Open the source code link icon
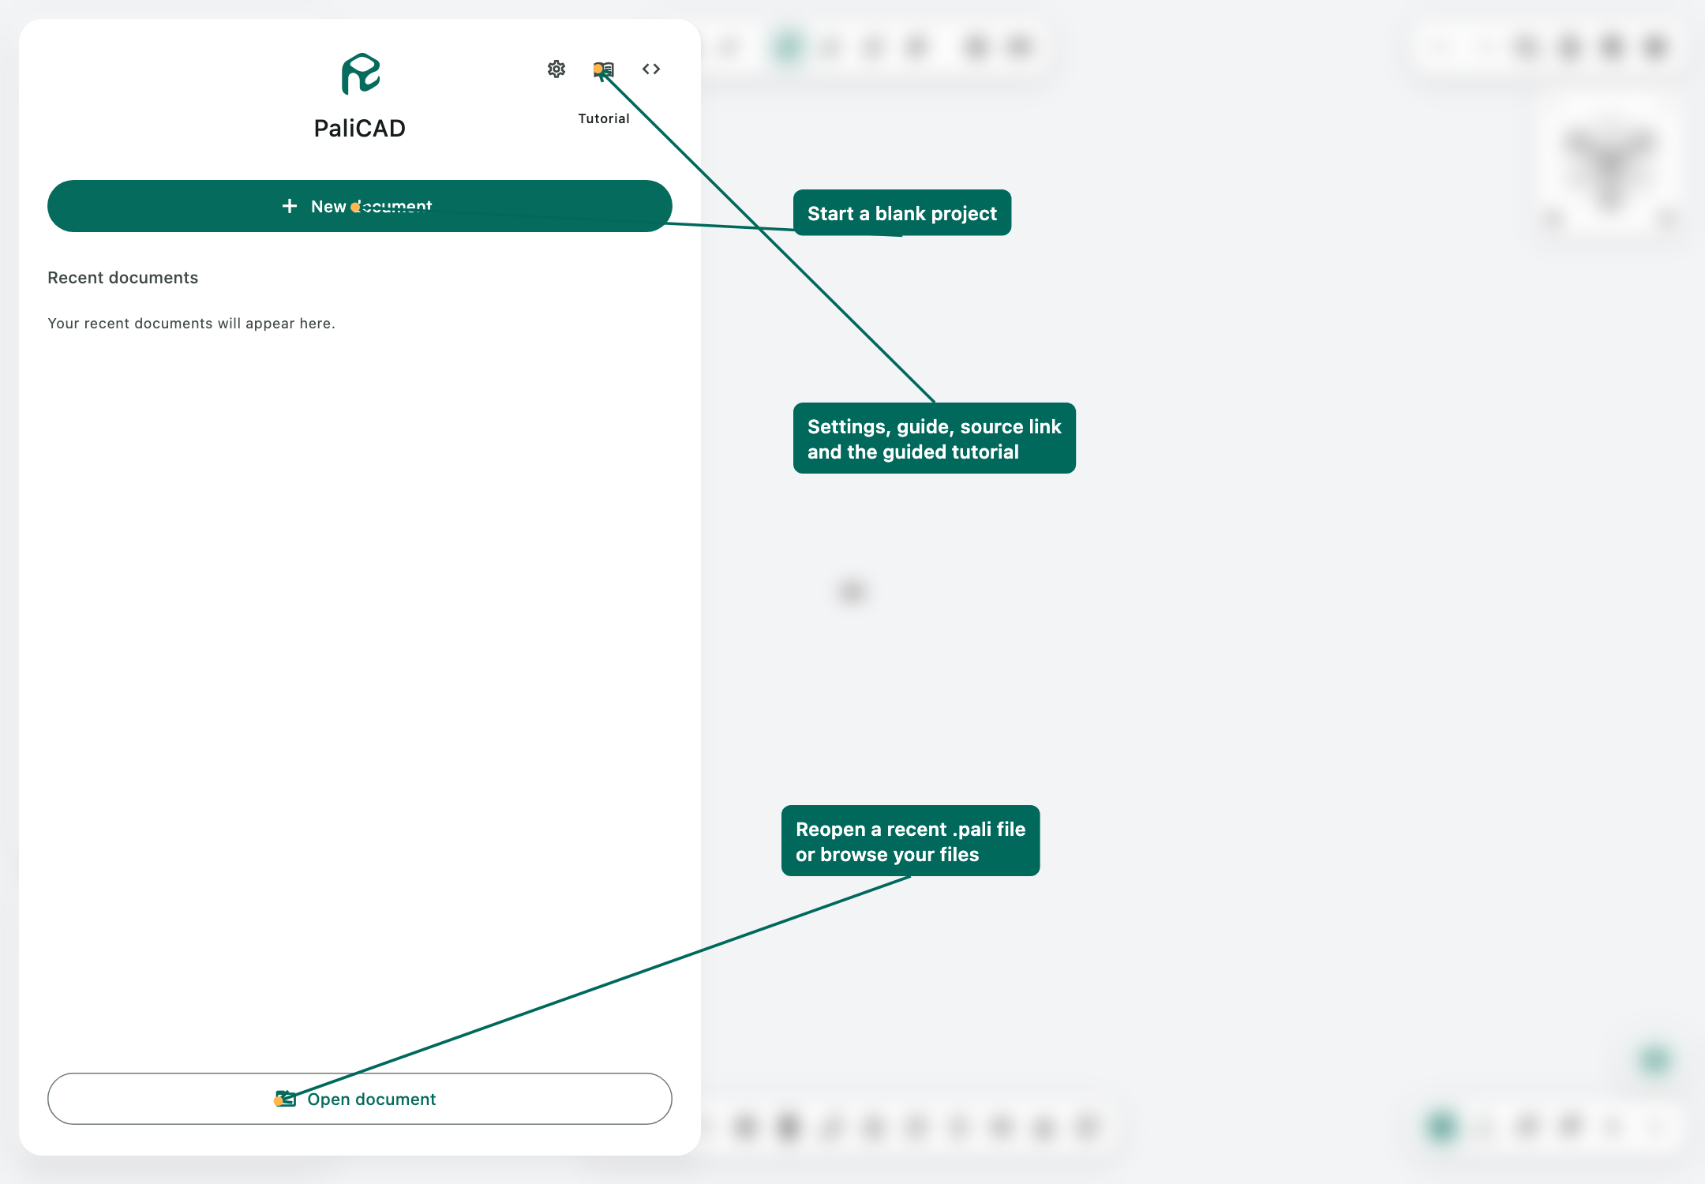The image size is (1705, 1184). pos(651,69)
